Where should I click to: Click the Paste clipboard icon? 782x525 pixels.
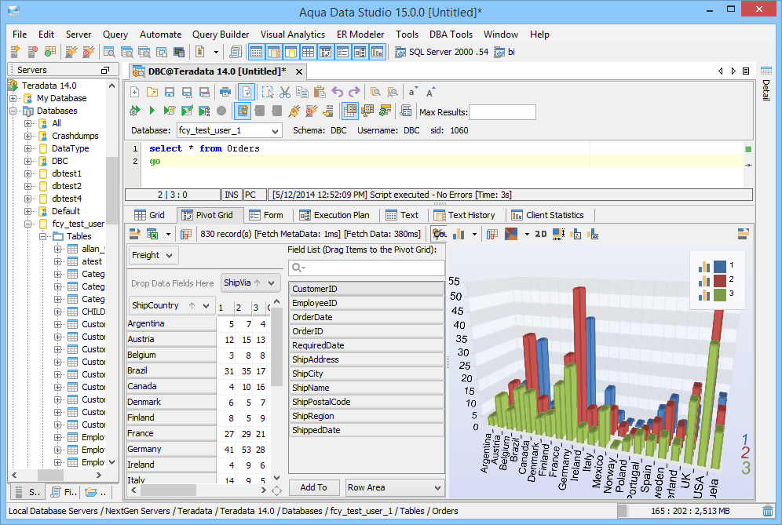(320, 92)
